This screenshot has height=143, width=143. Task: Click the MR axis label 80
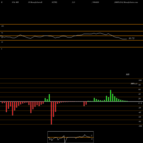(x=140, y=85)
